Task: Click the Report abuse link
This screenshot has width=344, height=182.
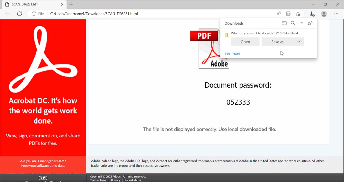Action: click(133, 180)
